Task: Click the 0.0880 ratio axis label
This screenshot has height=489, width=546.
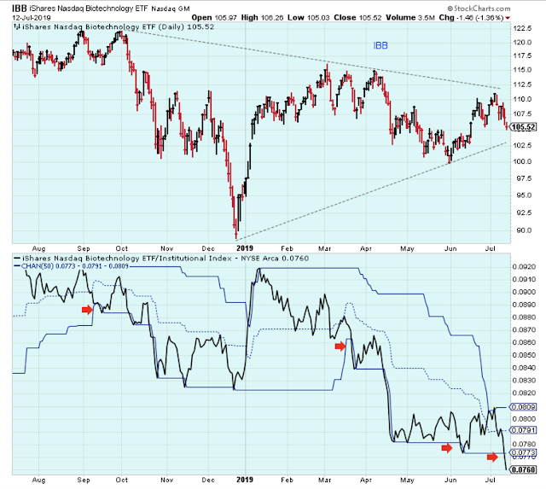Action: [525, 317]
